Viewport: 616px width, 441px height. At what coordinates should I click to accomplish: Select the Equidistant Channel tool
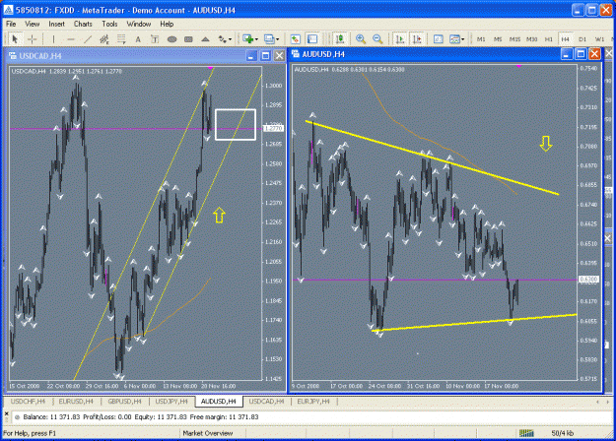pos(104,38)
